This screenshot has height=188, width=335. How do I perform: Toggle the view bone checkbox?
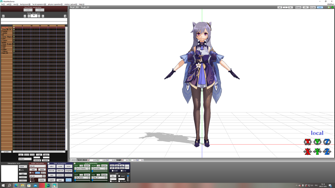click(x=121, y=171)
